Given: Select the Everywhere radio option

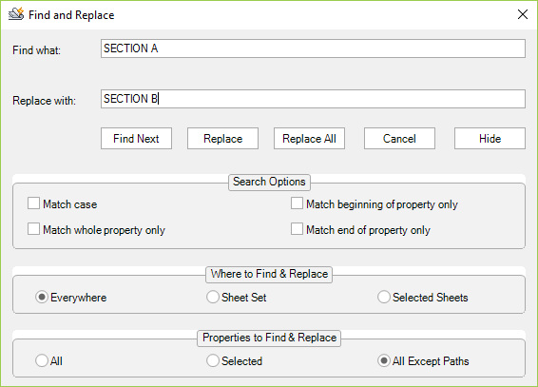Looking at the screenshot, I should point(42,297).
